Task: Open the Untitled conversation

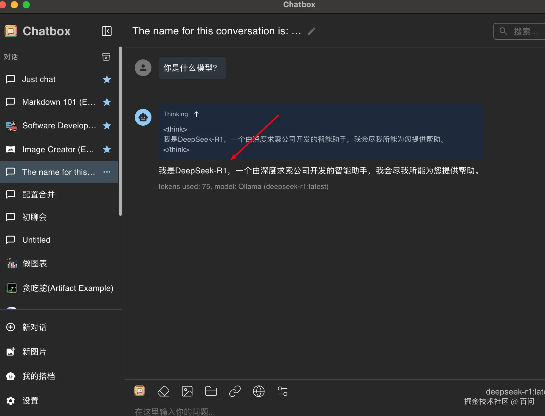Action: [59, 240]
